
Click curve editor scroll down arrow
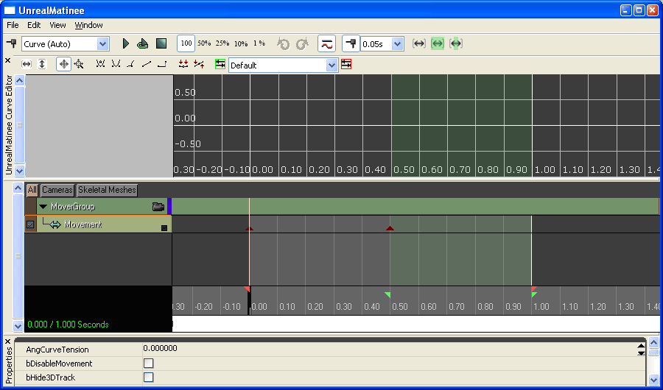[x=19, y=171]
